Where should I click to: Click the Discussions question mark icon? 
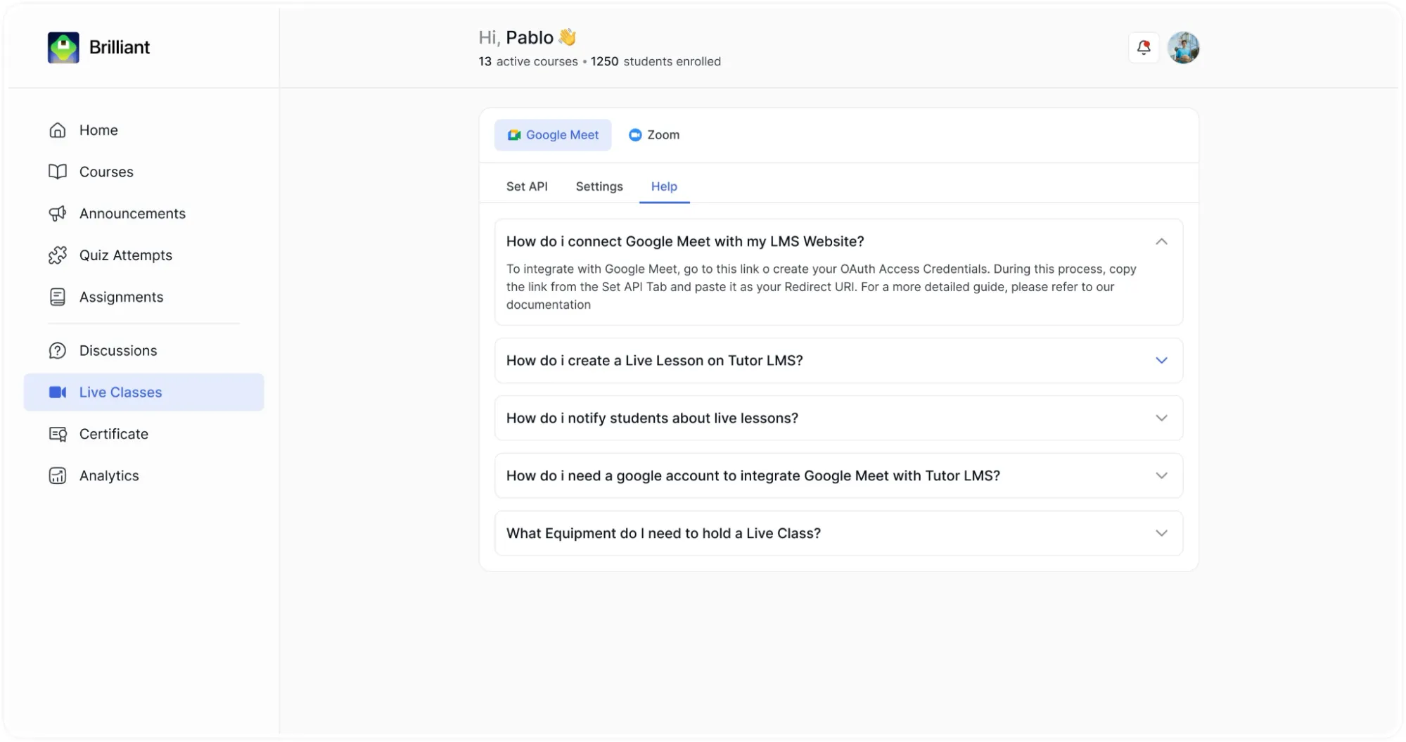coord(58,351)
